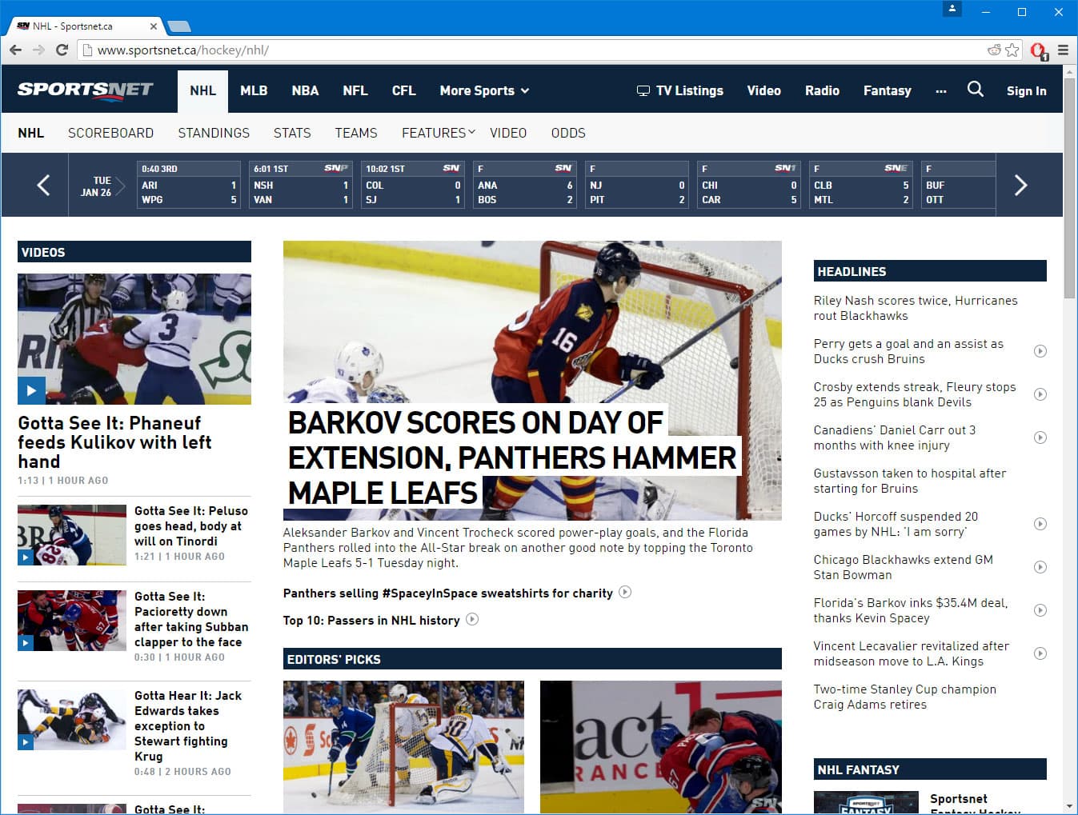The height and width of the screenshot is (815, 1078).
Task: Go to the STANDINGS page
Action: point(214,133)
